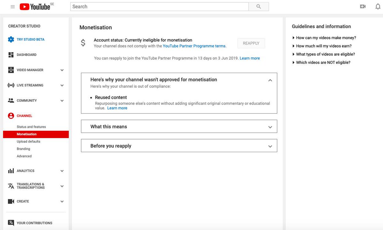Screen dimensions: 383x230
Task: Collapse the why-not-approved panel chevron
Action: (270, 80)
